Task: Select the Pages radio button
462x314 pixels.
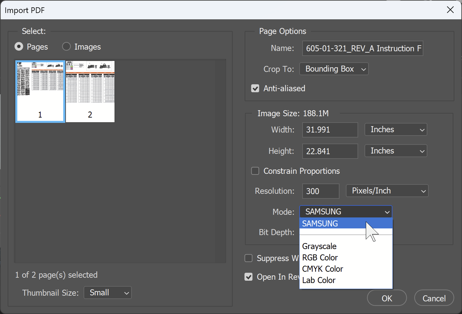Action: [x=19, y=47]
